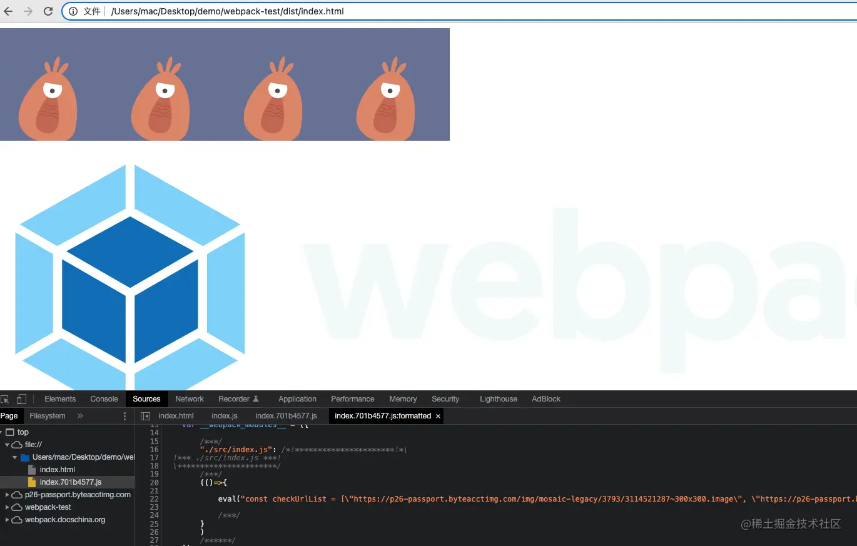Switch to the unformatted index.701b4577.js tab

[287, 416]
